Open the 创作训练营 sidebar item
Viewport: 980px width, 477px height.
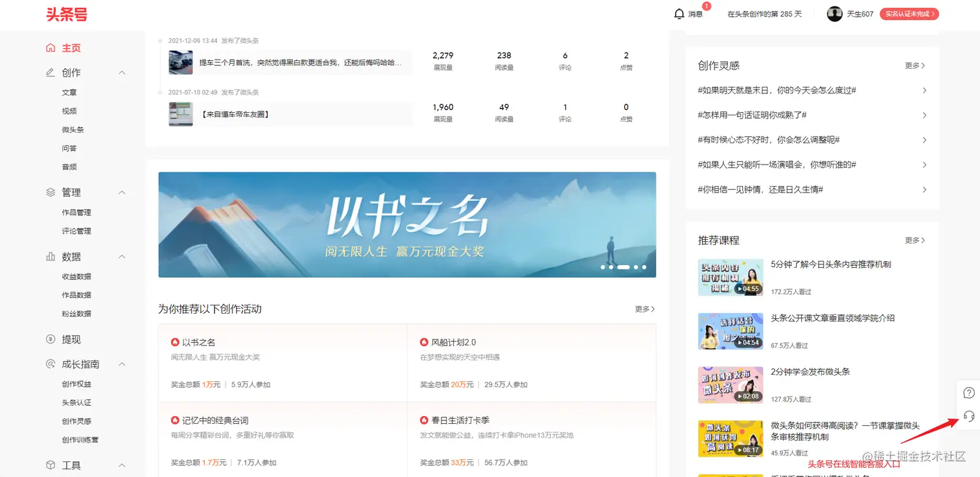[80, 440]
